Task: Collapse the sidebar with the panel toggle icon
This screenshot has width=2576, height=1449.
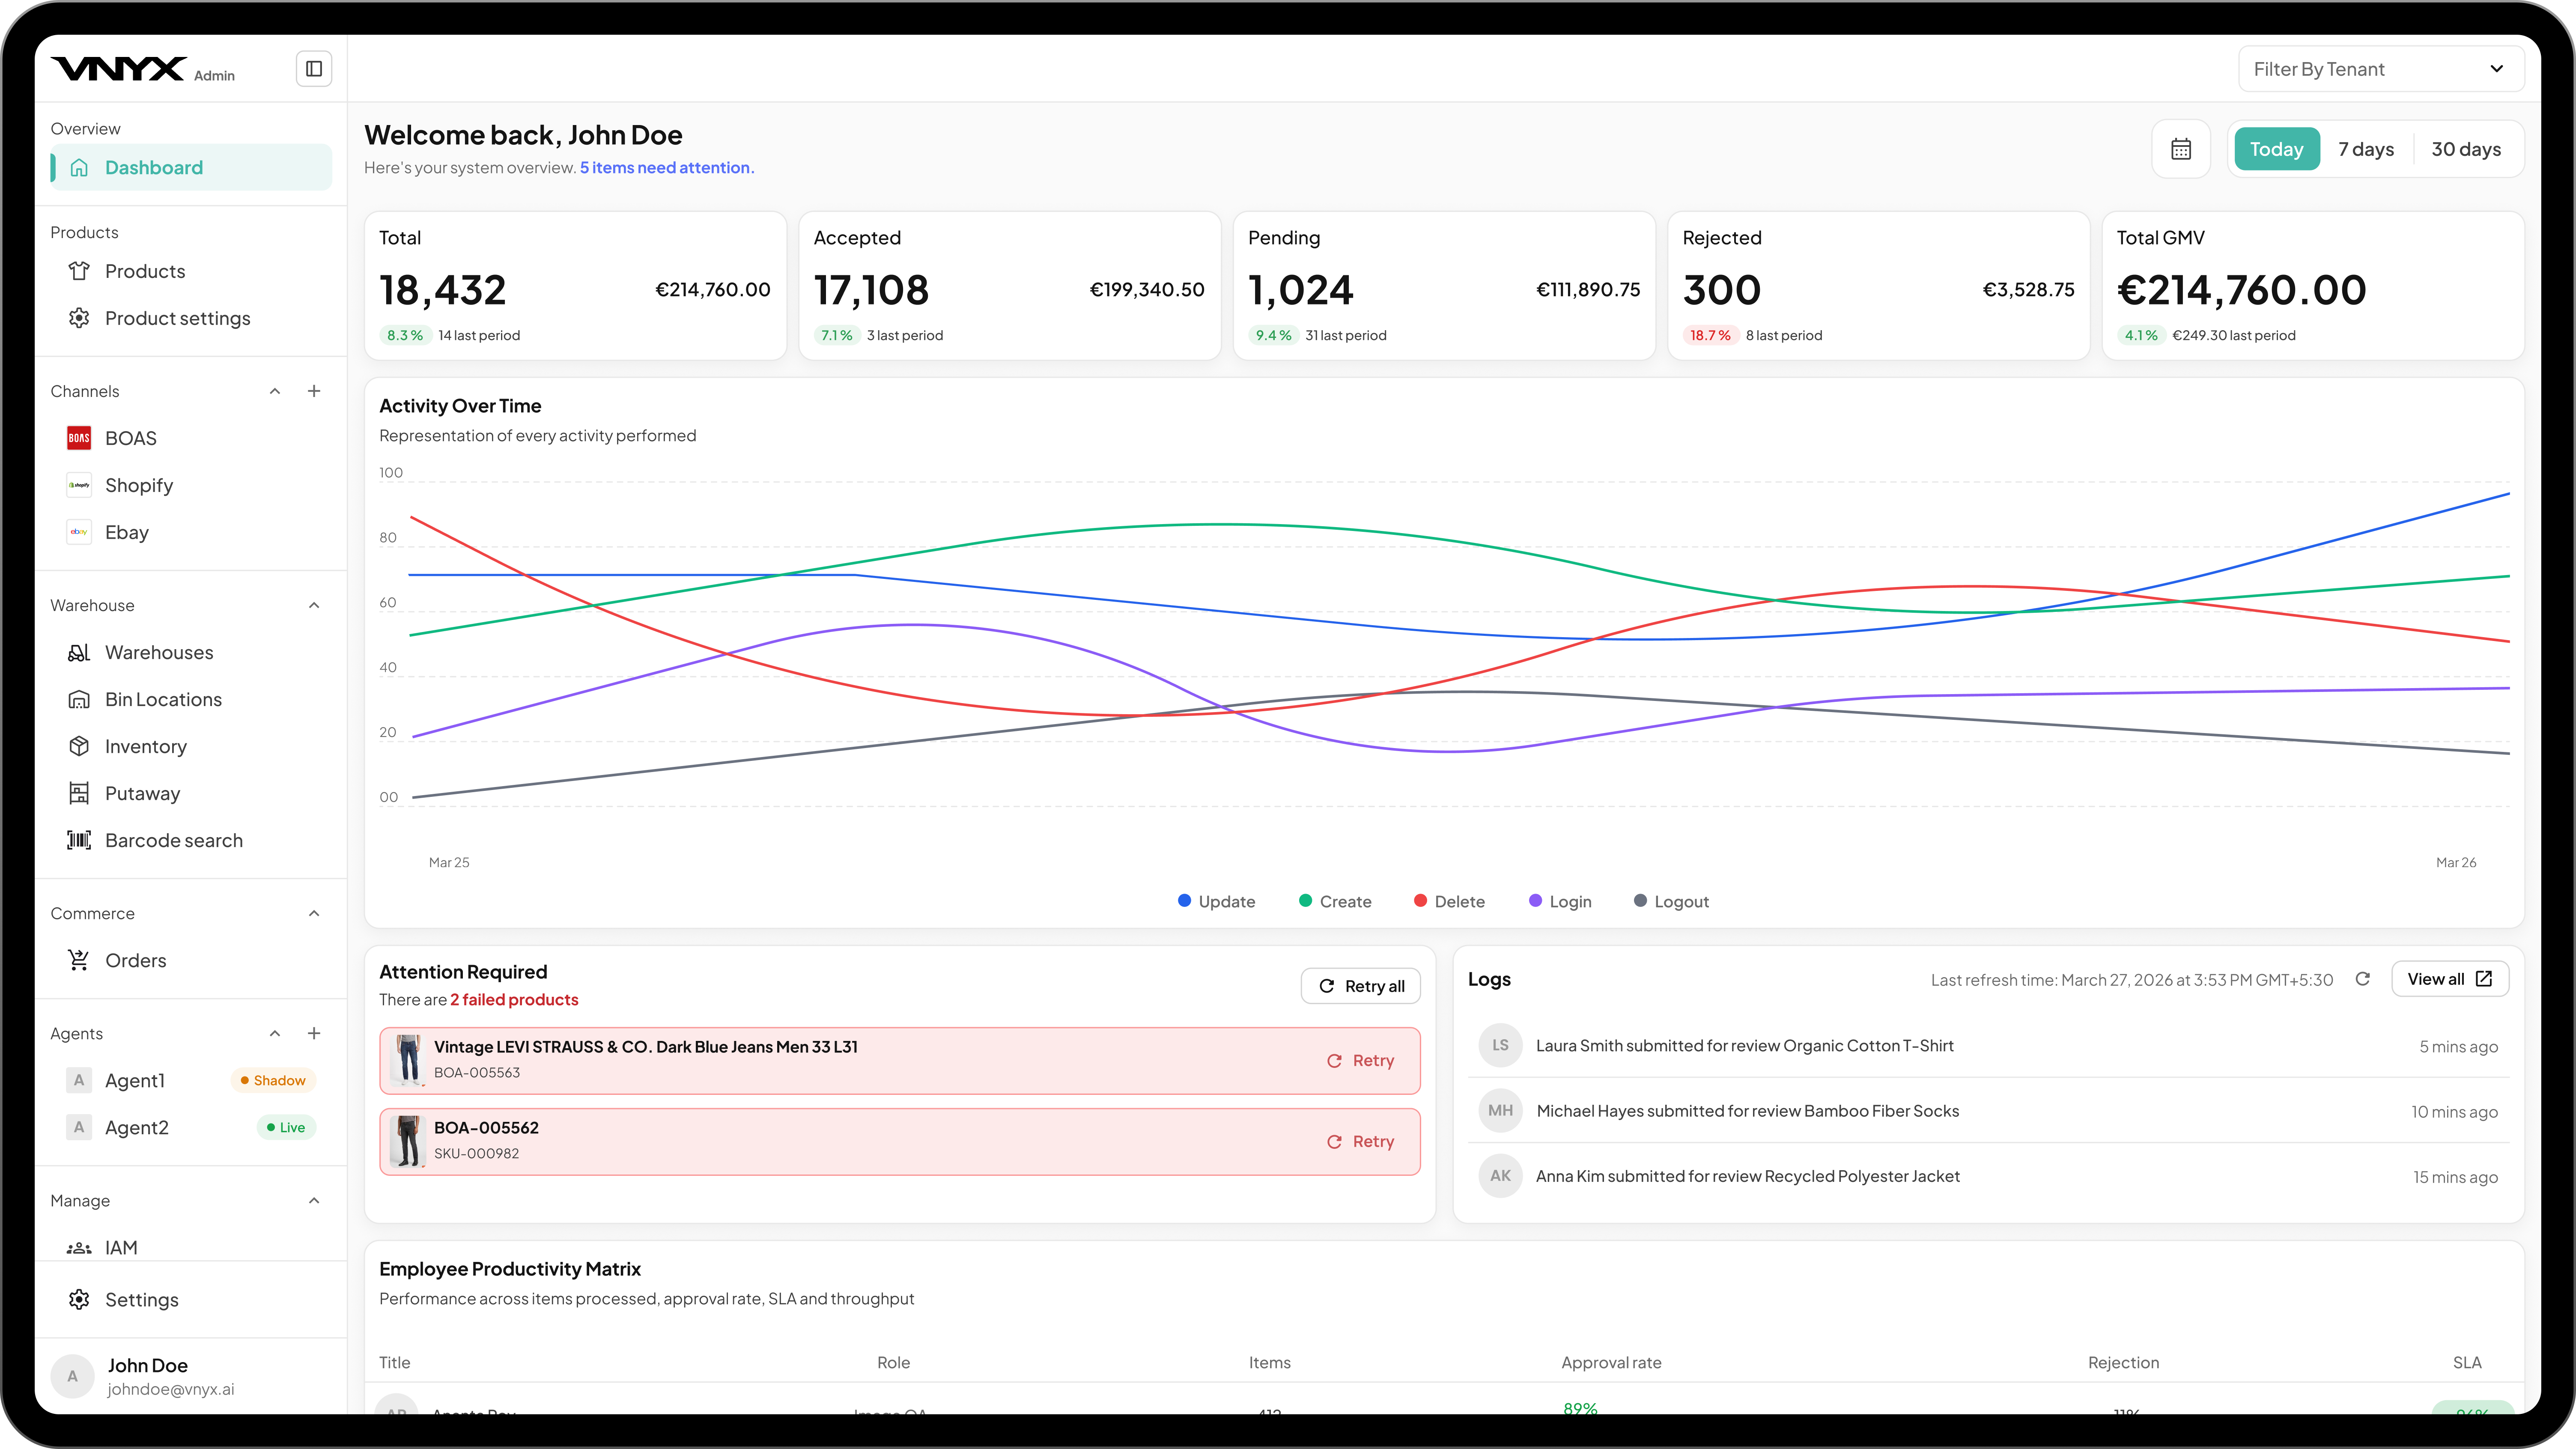Action: pyautogui.click(x=314, y=69)
